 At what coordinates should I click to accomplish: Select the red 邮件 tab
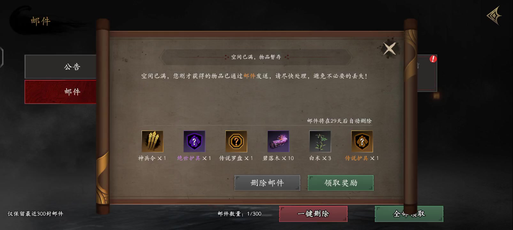click(60, 92)
